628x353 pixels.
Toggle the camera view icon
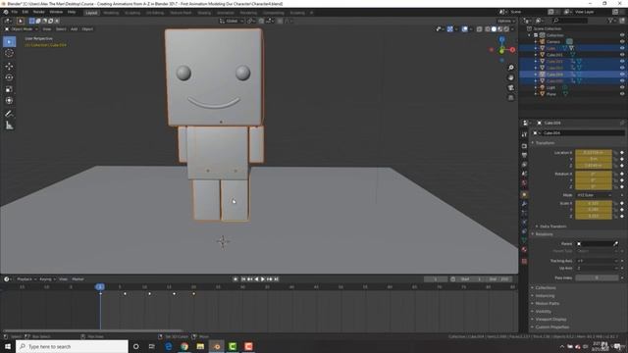tap(510, 87)
